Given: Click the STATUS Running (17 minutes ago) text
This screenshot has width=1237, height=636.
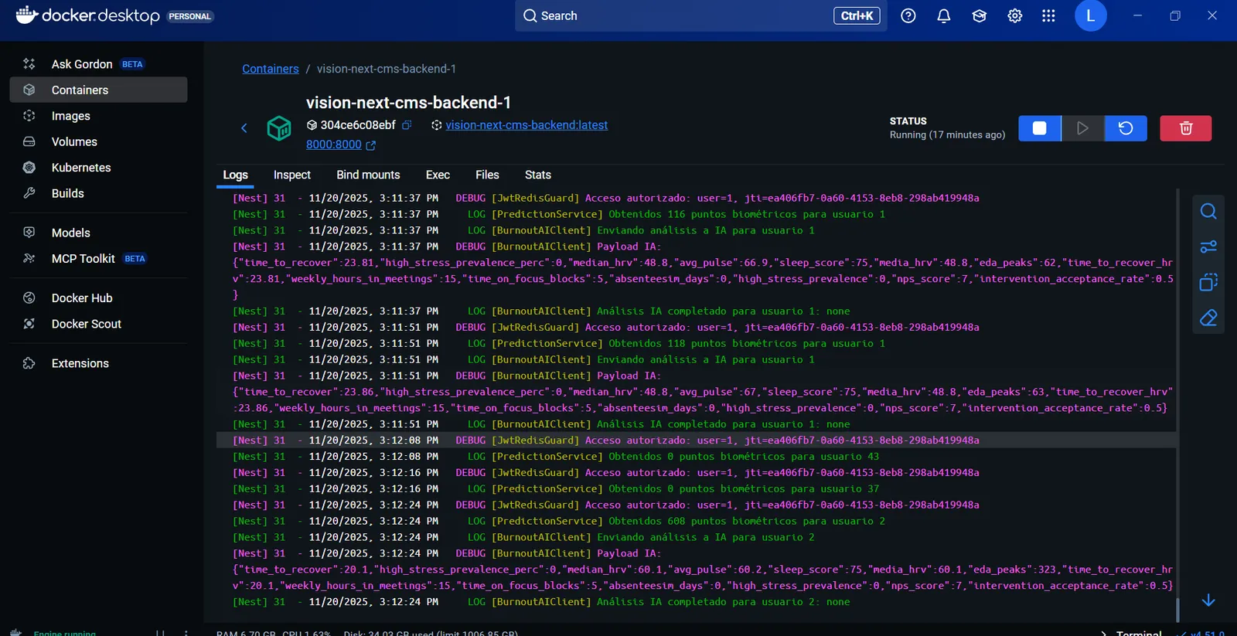Looking at the screenshot, I should (947, 128).
